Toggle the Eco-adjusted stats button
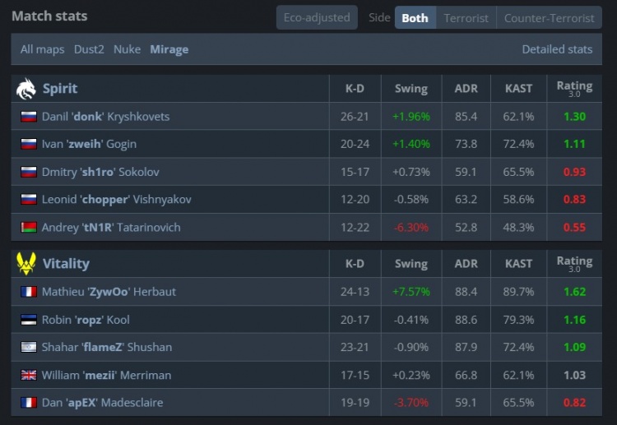The image size is (617, 425). (x=317, y=17)
